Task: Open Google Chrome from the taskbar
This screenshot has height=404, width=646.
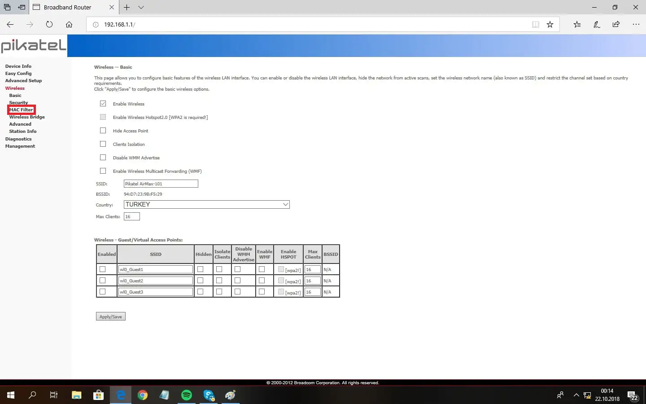Action: pyautogui.click(x=143, y=395)
